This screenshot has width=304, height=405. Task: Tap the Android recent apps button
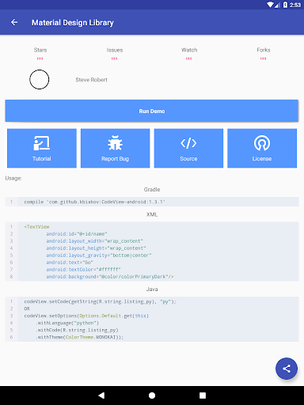click(x=203, y=396)
